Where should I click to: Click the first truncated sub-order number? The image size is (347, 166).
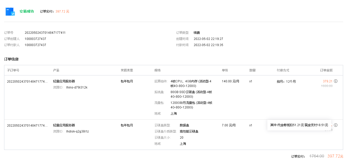[27, 81]
